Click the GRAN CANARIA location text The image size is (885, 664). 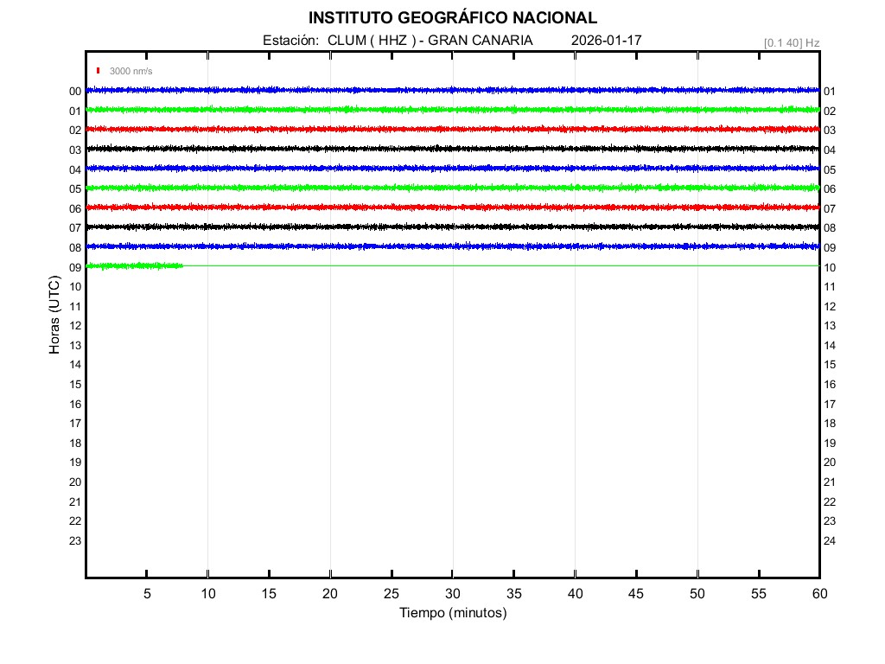[481, 41]
